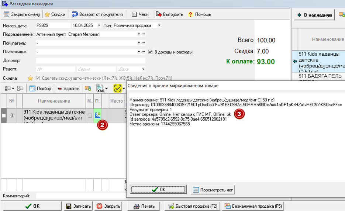Click the blue data-matrix code icon in row 3
The width and height of the screenshot is (345, 211).
point(97,115)
